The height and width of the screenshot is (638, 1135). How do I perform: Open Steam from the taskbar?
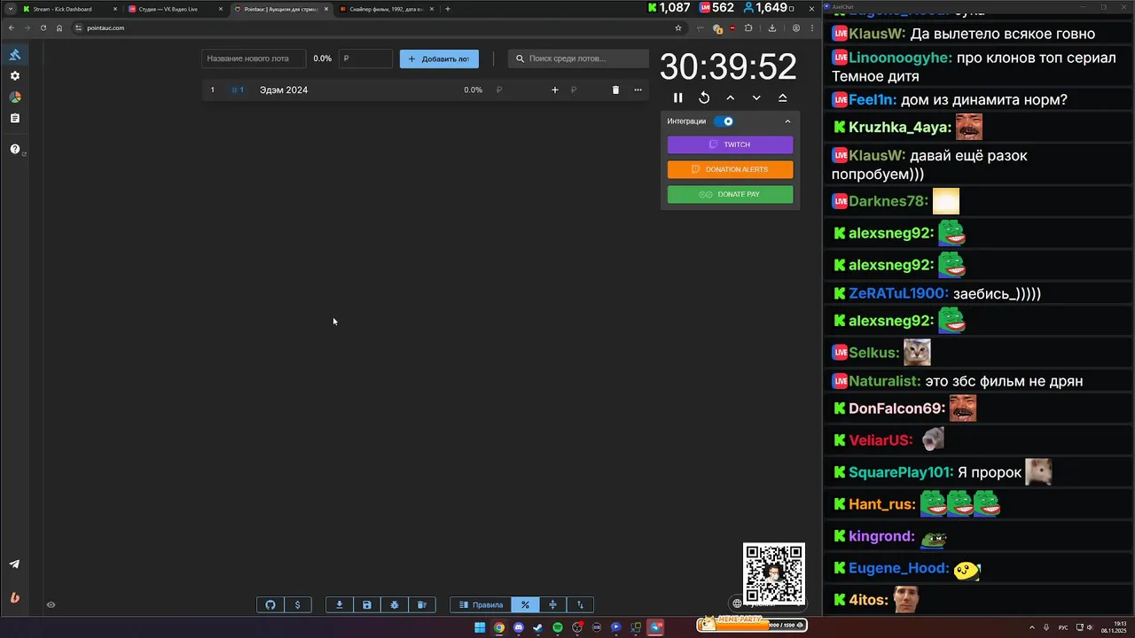pyautogui.click(x=538, y=627)
